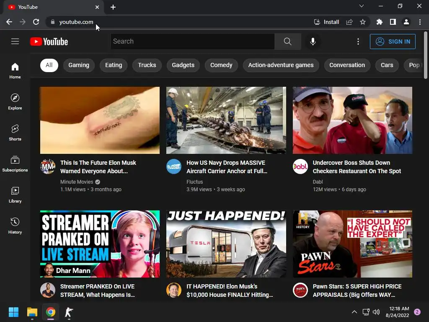Select the Conversation filter chip

pyautogui.click(x=347, y=65)
